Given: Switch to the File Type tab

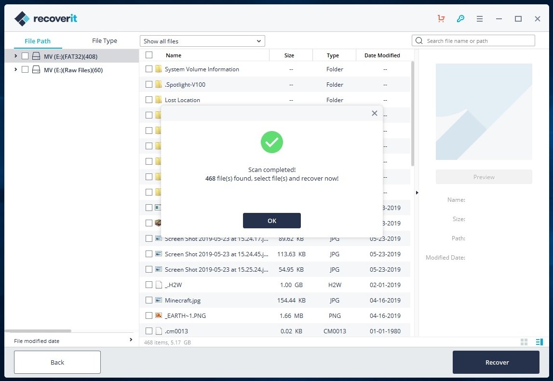Looking at the screenshot, I should (104, 40).
